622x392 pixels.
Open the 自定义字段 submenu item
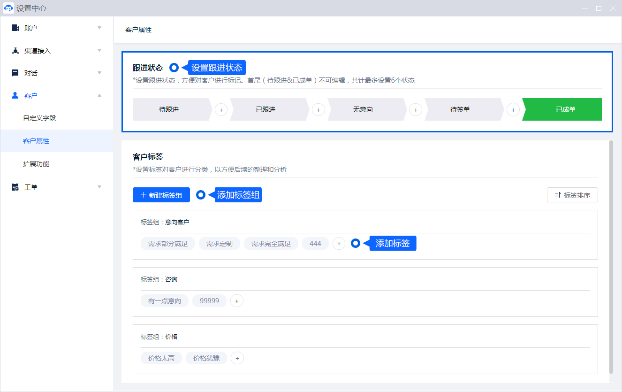point(39,118)
